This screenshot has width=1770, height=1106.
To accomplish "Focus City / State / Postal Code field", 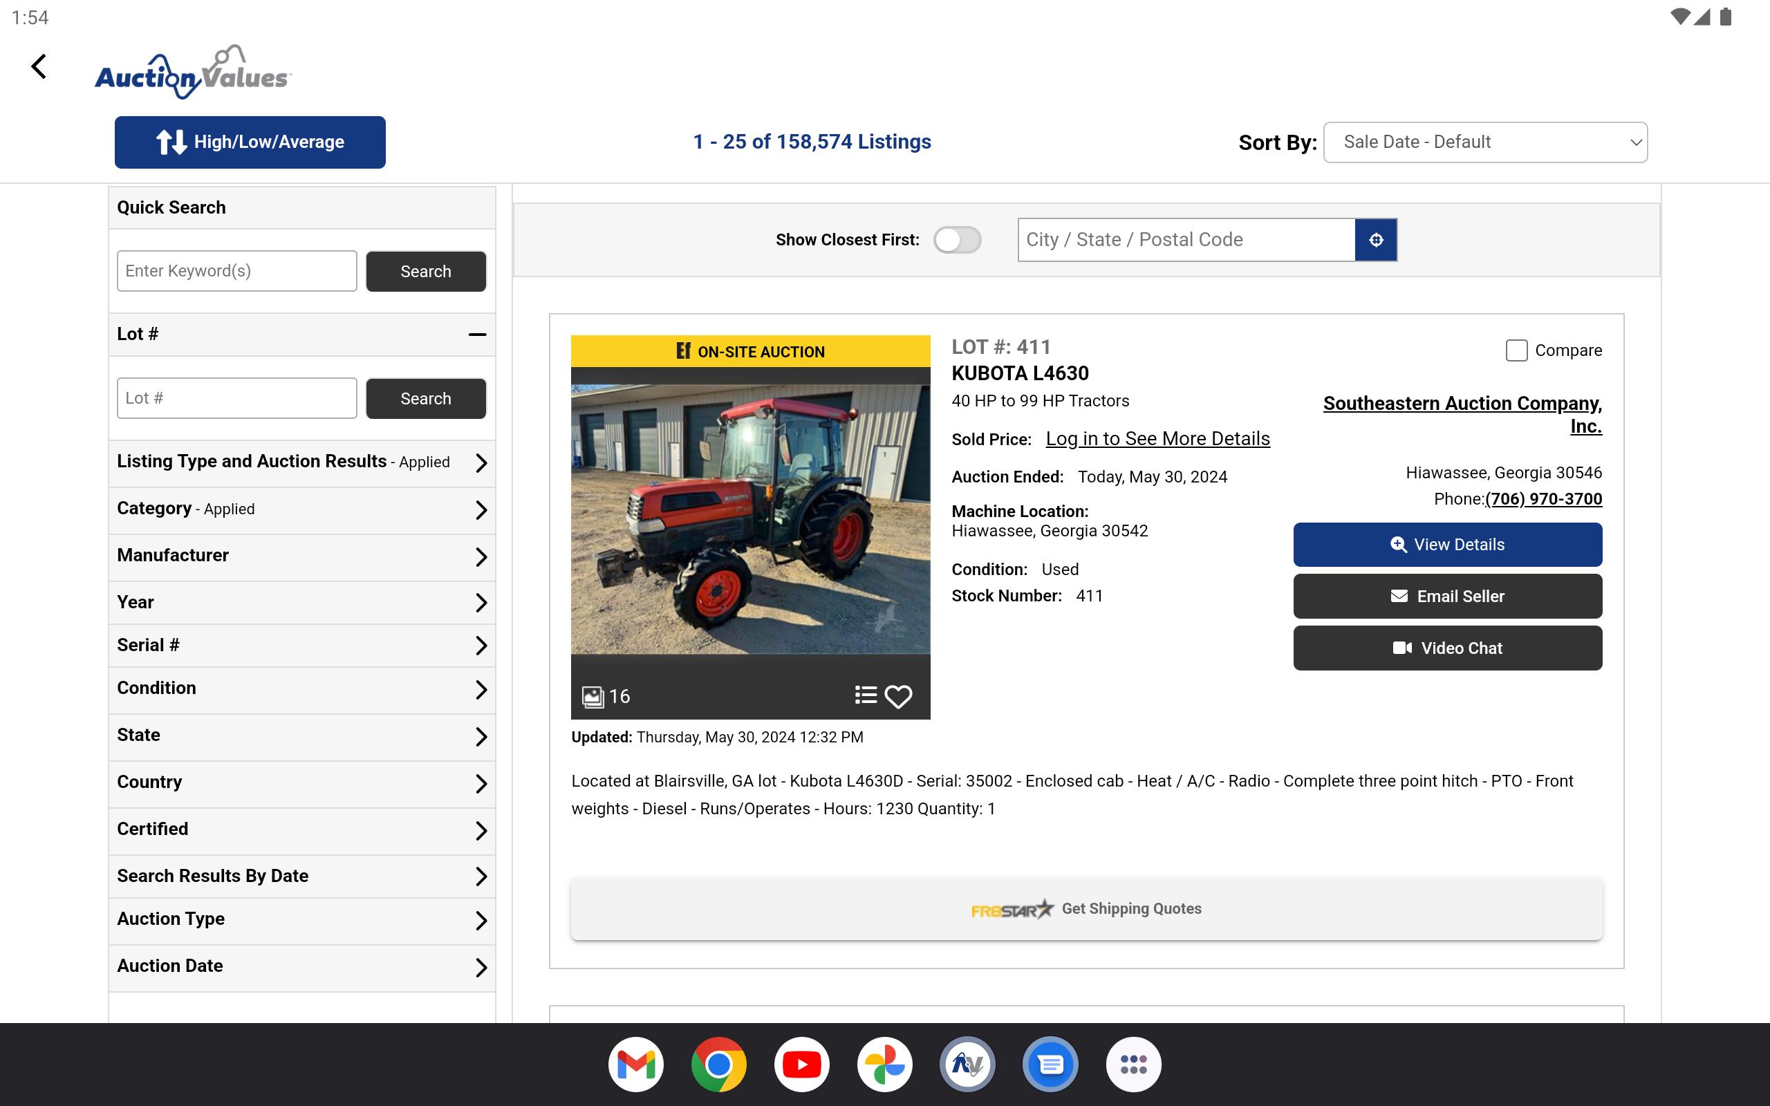I will (x=1186, y=240).
